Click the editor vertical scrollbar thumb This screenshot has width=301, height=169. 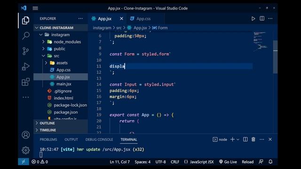coord(275,57)
